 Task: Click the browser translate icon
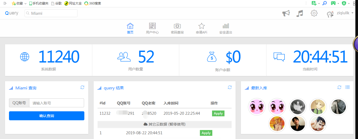click(314, 3)
